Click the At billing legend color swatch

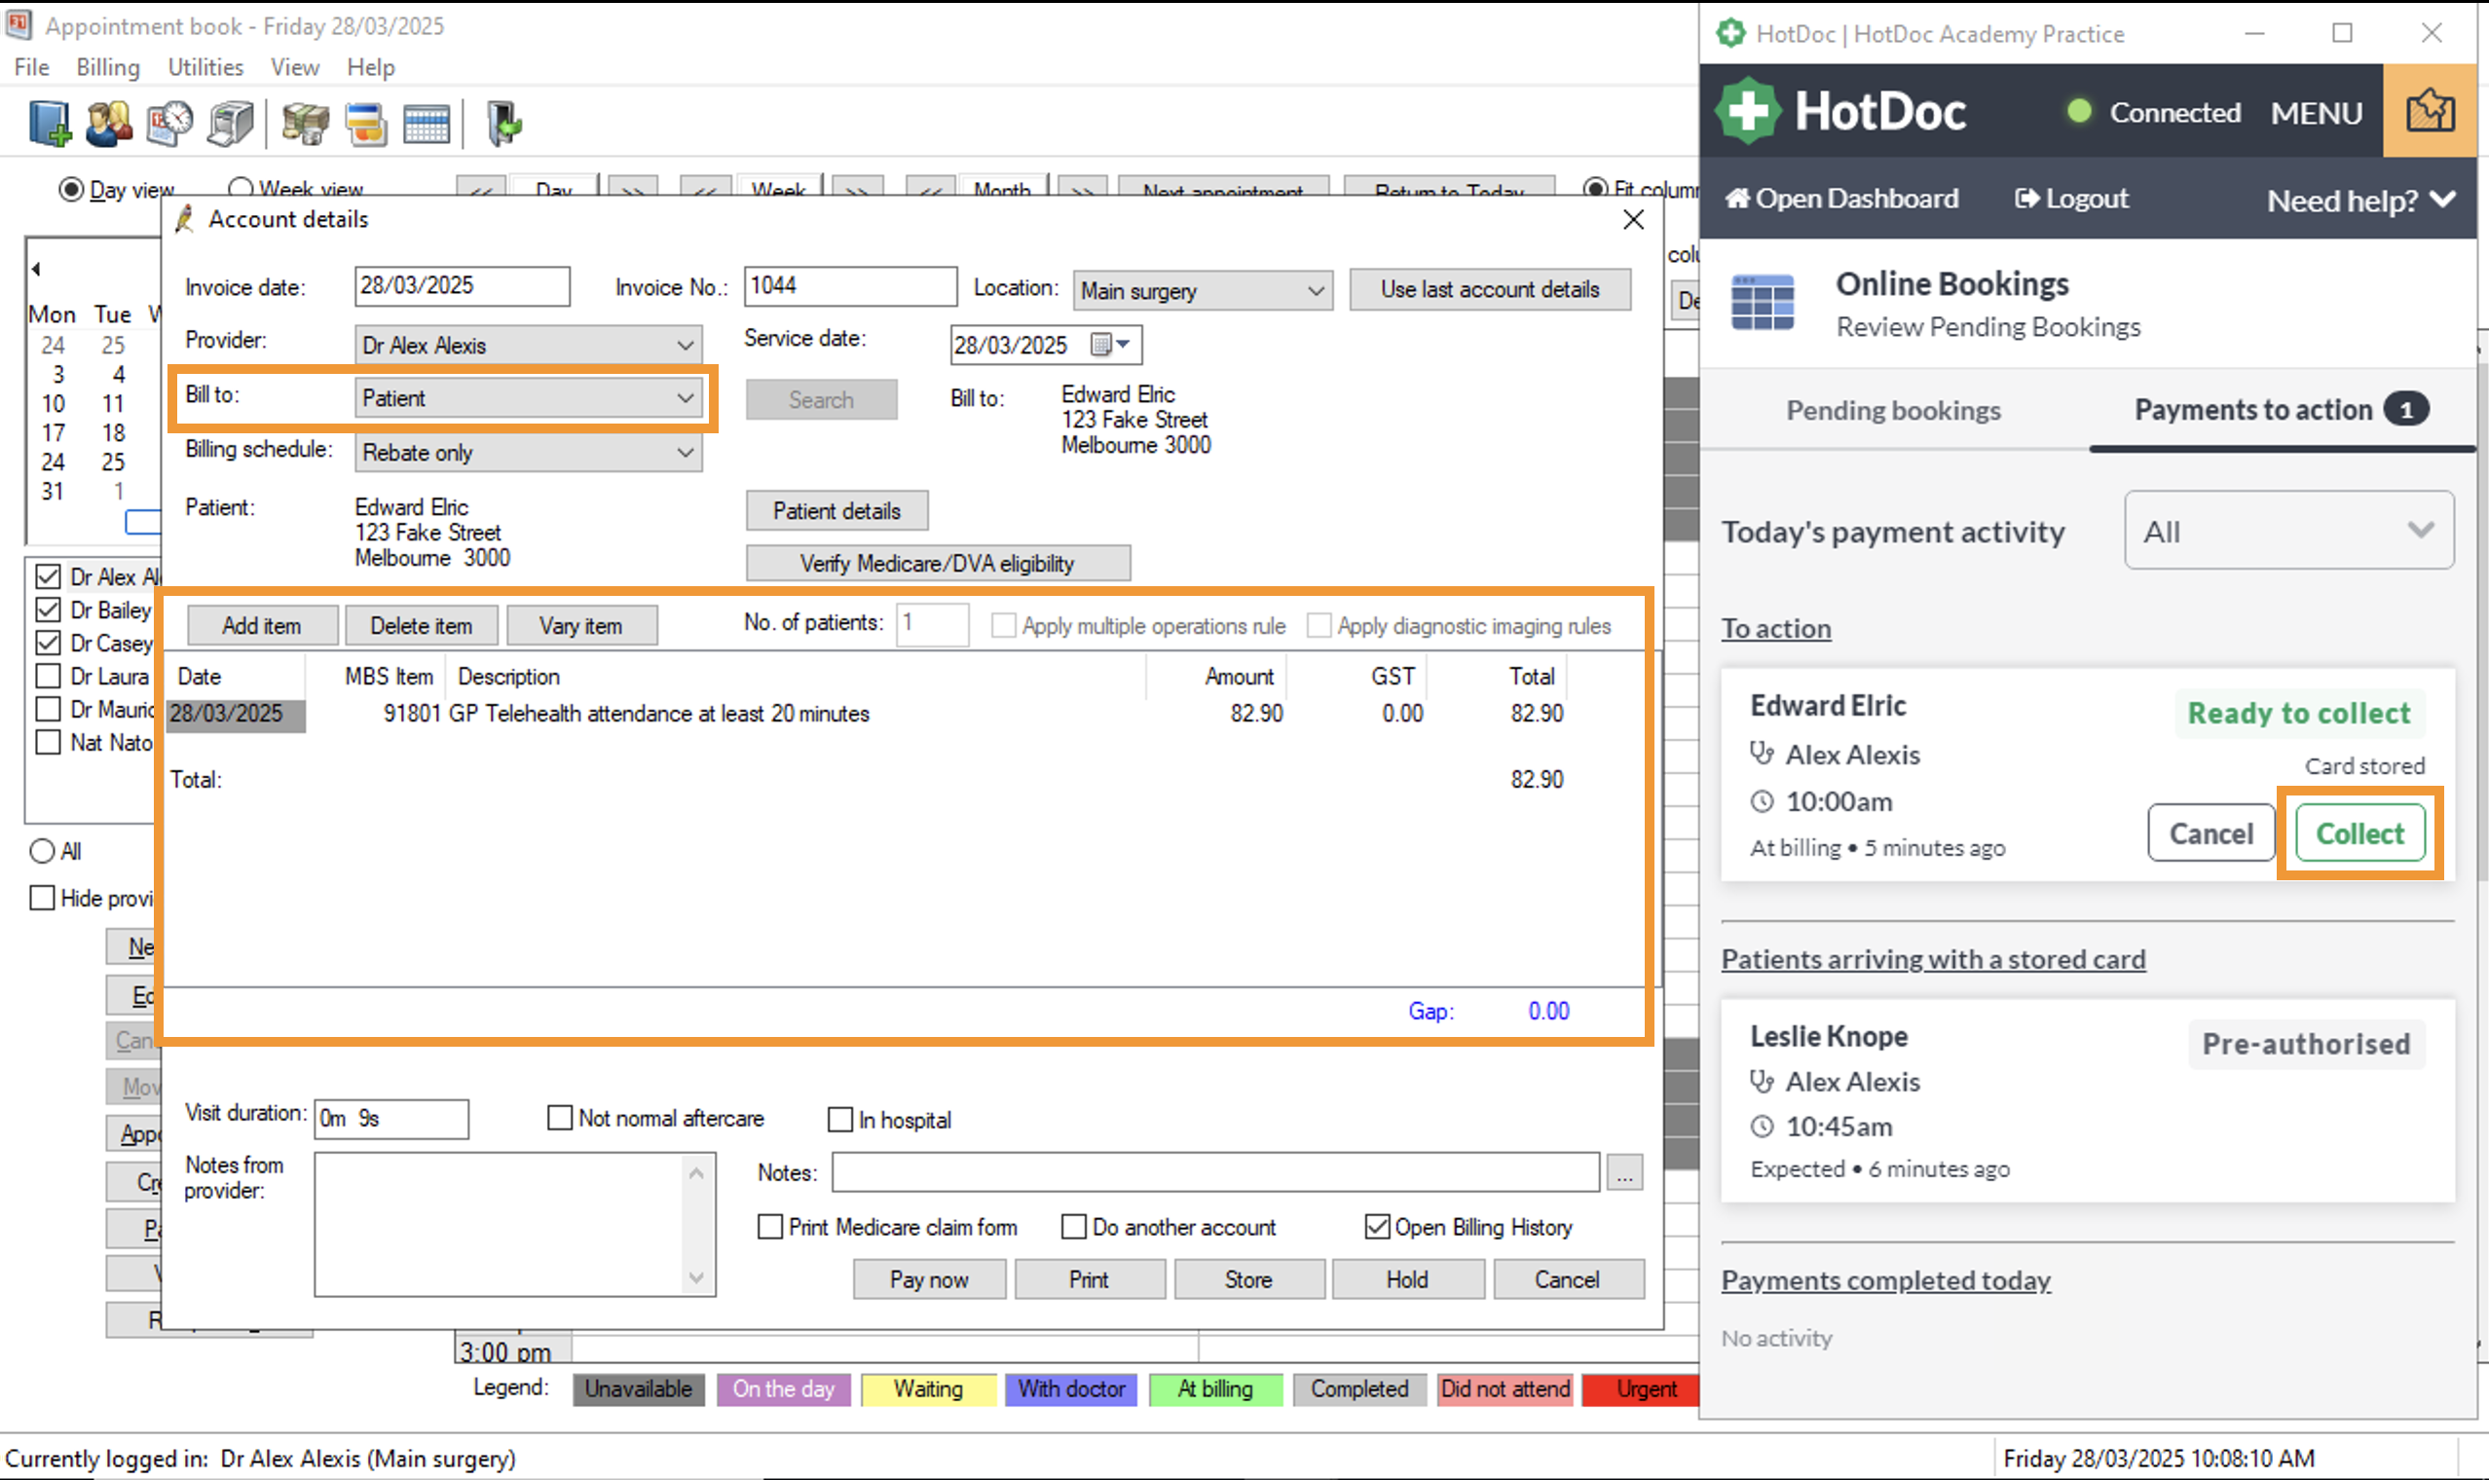click(x=1214, y=1389)
